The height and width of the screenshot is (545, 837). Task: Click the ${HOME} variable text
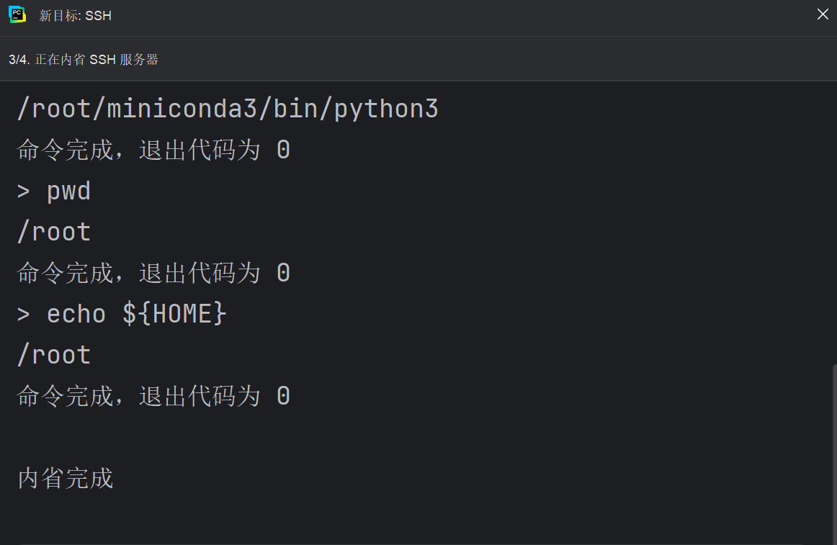[x=174, y=314]
